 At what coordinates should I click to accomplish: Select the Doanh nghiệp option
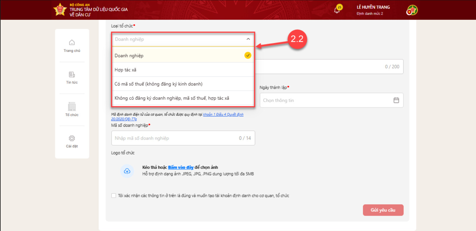[x=183, y=55]
